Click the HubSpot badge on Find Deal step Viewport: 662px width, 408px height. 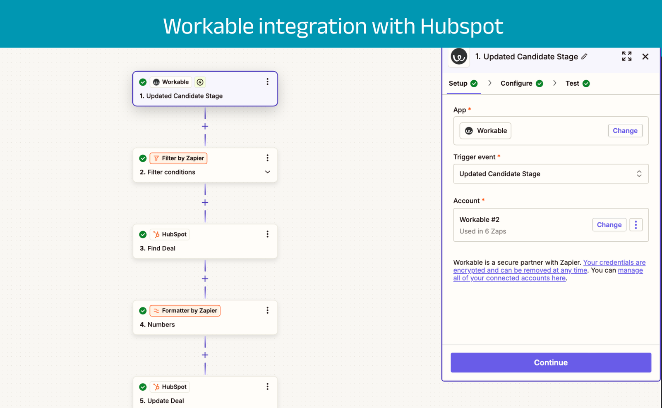click(170, 234)
